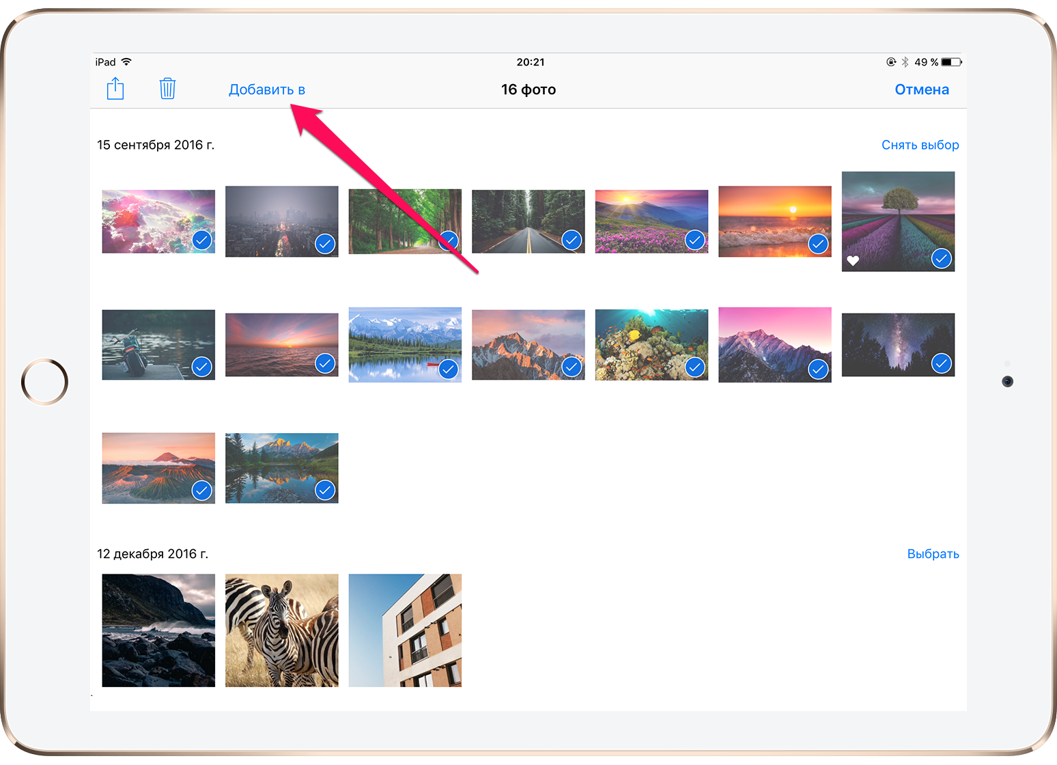Image resolution: width=1057 pixels, height=765 pixels.
Task: Tap the battery icon in status bar
Action: pyautogui.click(x=952, y=62)
